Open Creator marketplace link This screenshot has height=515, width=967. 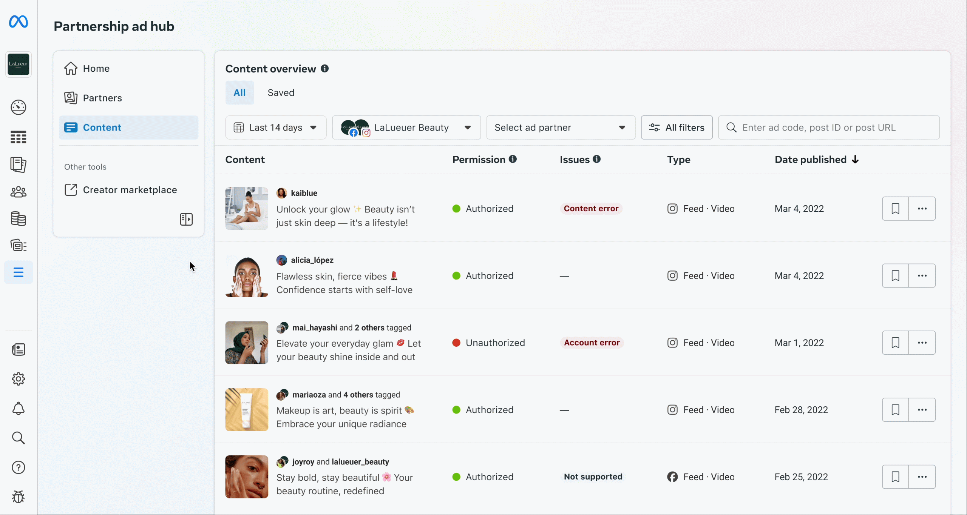[x=128, y=190]
